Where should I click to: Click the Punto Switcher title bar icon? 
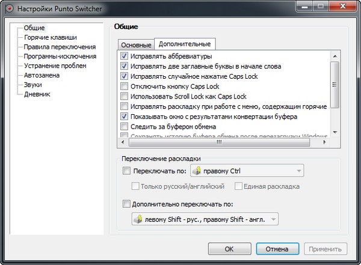(x=7, y=10)
